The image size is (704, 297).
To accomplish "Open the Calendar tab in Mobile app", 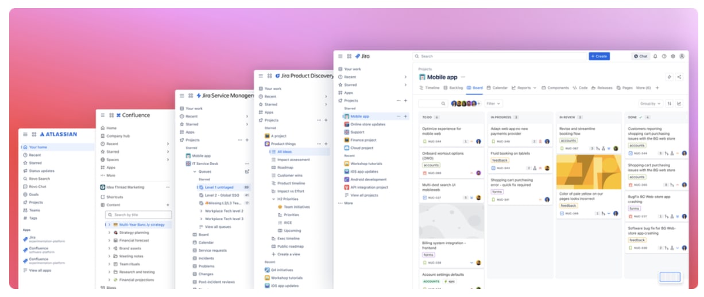I will pyautogui.click(x=497, y=88).
